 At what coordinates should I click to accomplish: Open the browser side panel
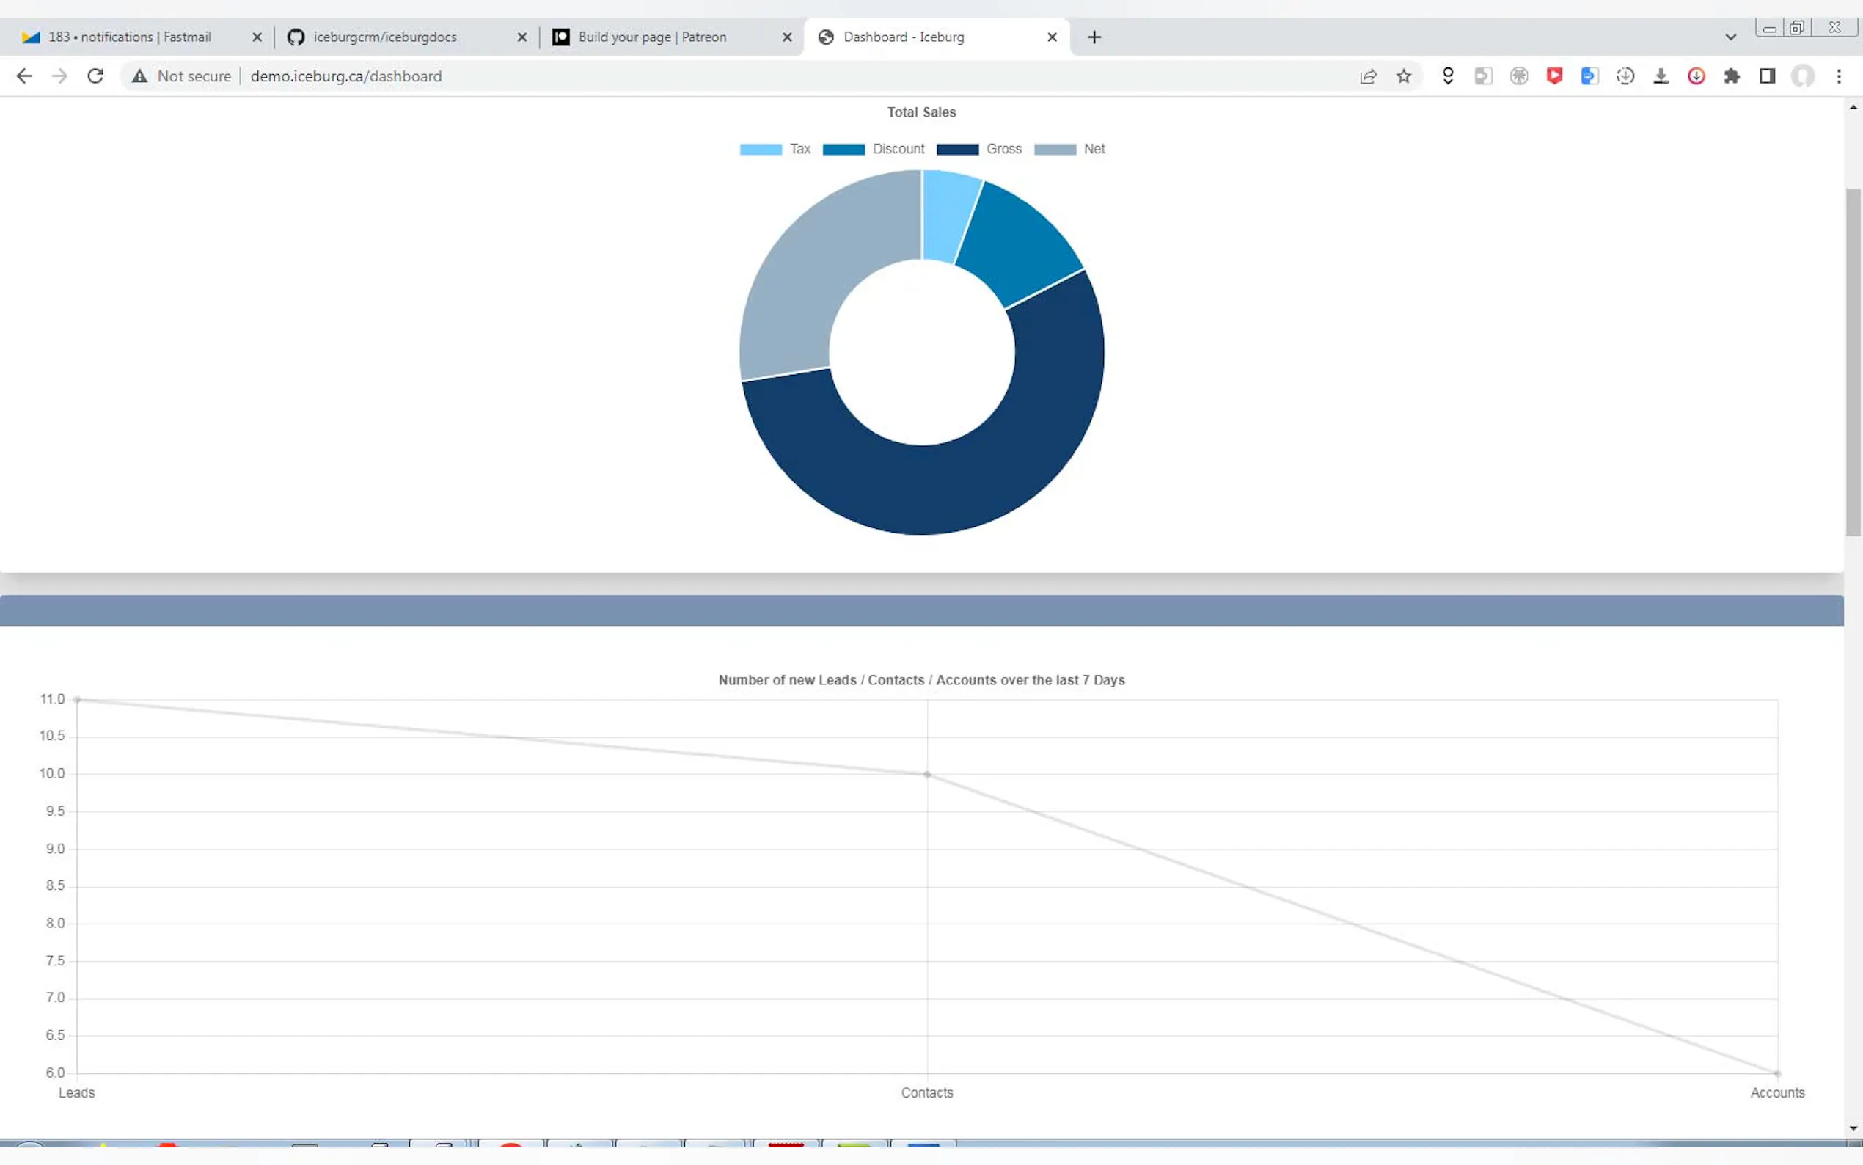click(1768, 76)
